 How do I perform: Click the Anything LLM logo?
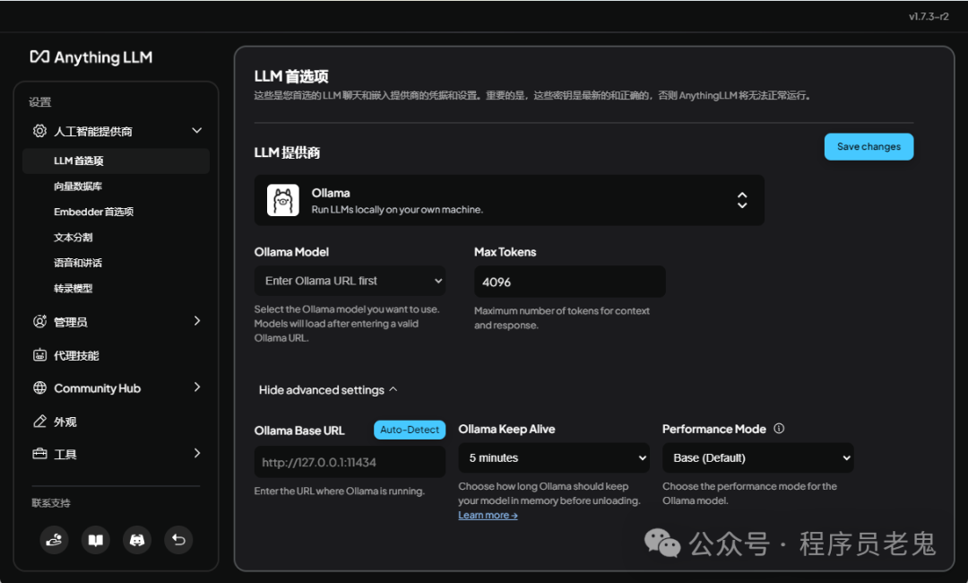(x=91, y=57)
